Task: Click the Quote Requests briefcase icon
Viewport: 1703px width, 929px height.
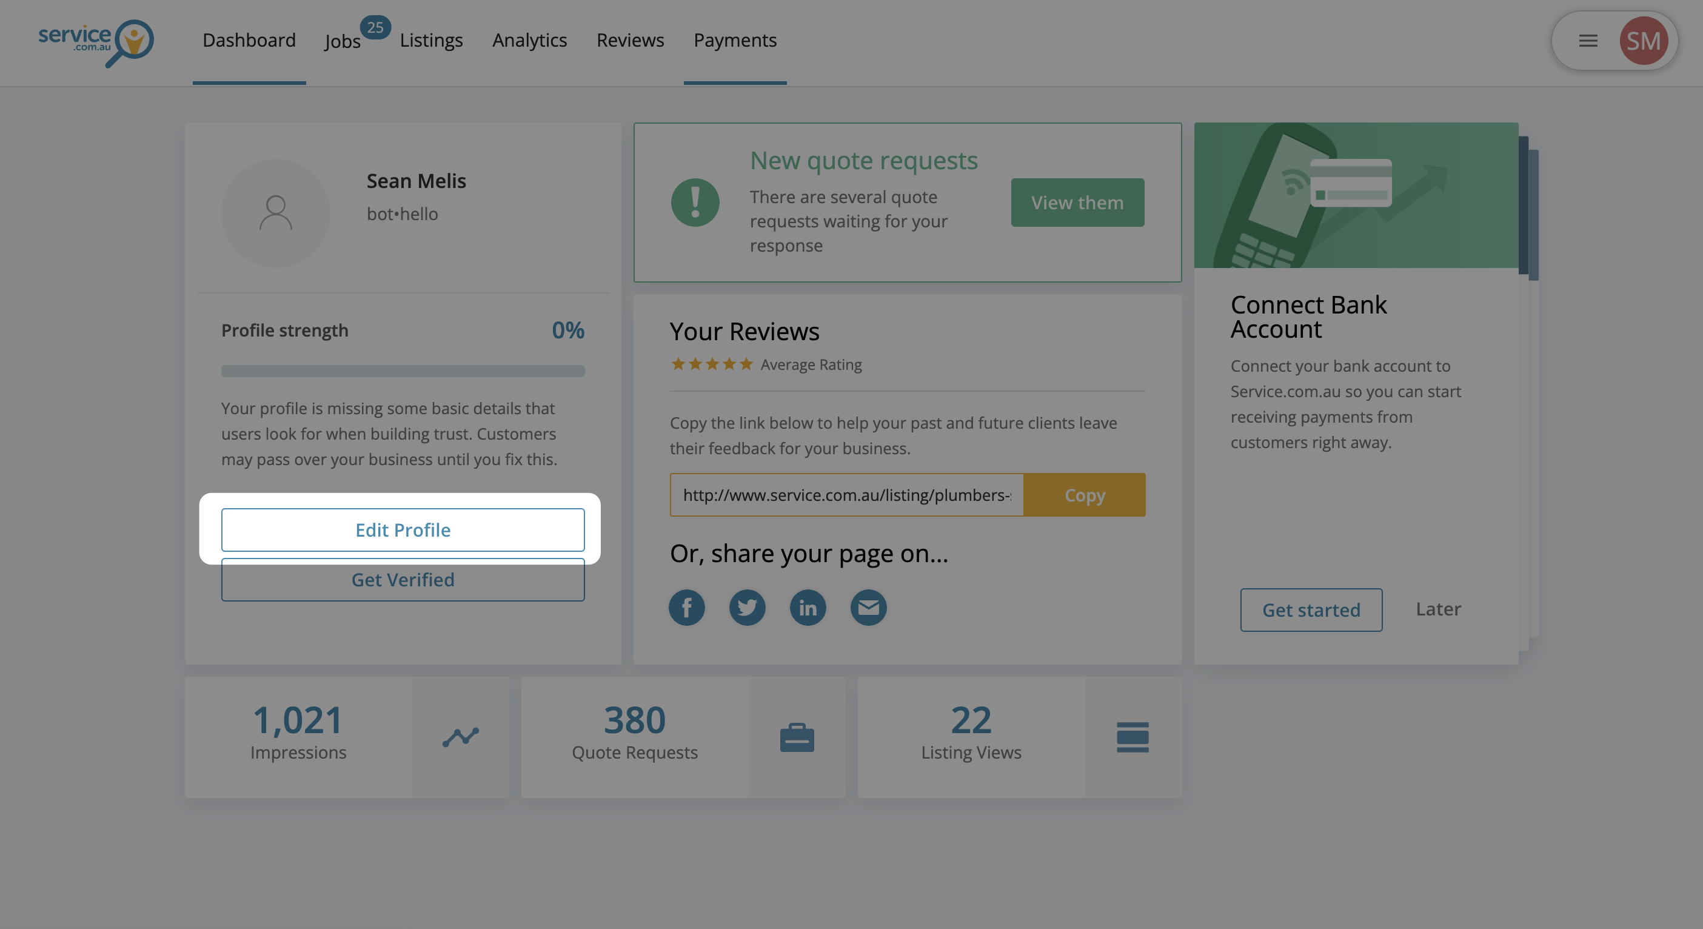Action: point(797,737)
